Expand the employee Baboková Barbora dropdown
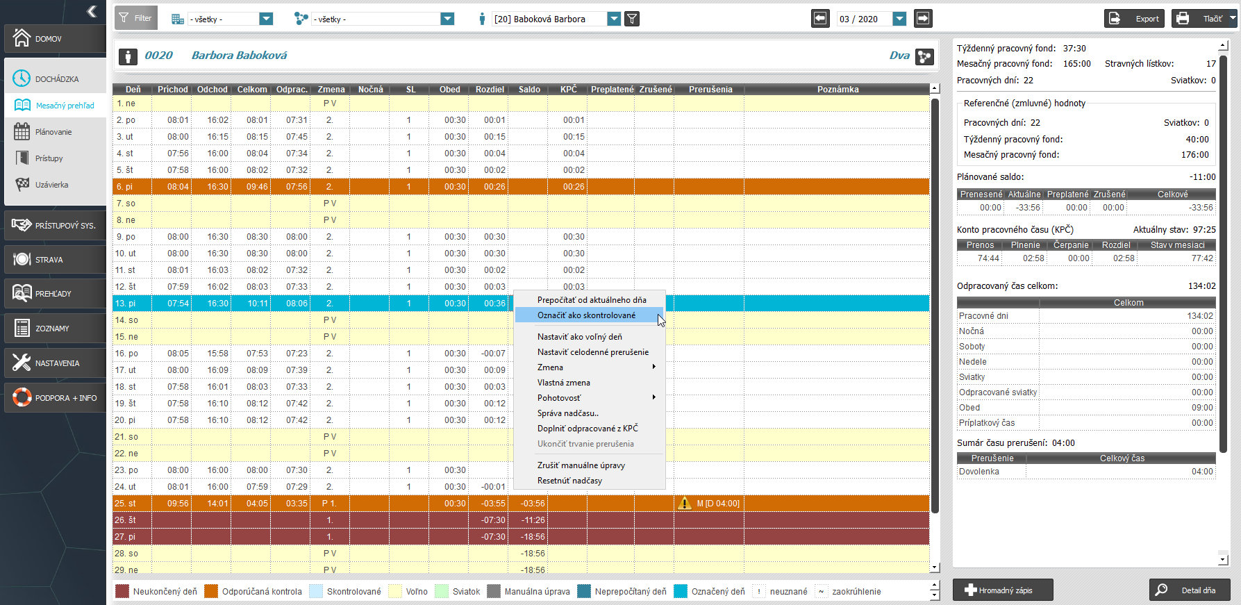The height and width of the screenshot is (605, 1241). (614, 19)
